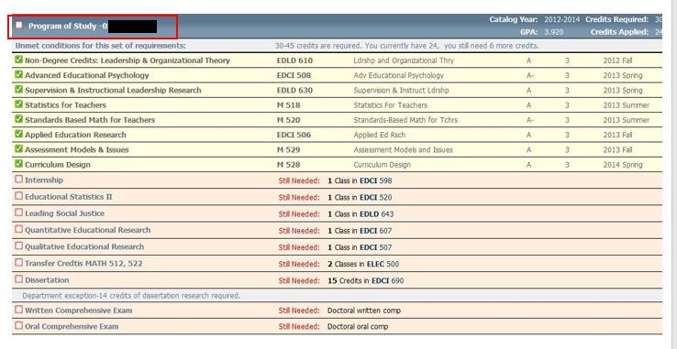Click checked box for Curriculum Design
677x349 pixels.
point(18,164)
